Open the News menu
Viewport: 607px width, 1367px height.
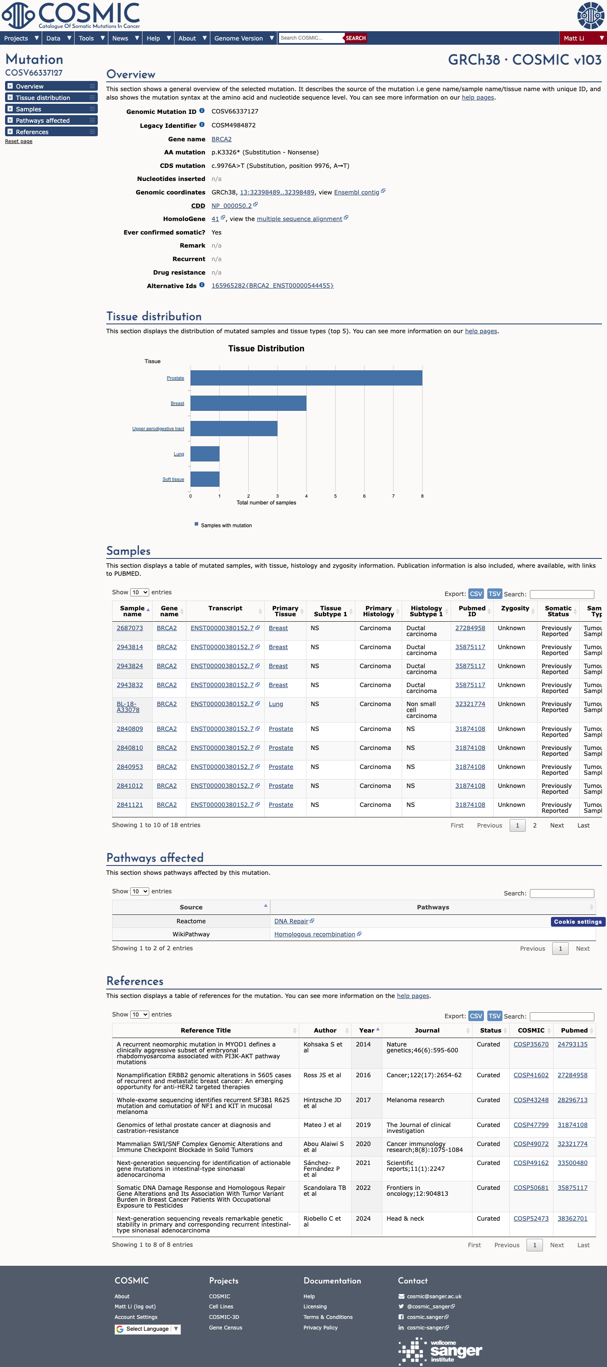pos(126,38)
